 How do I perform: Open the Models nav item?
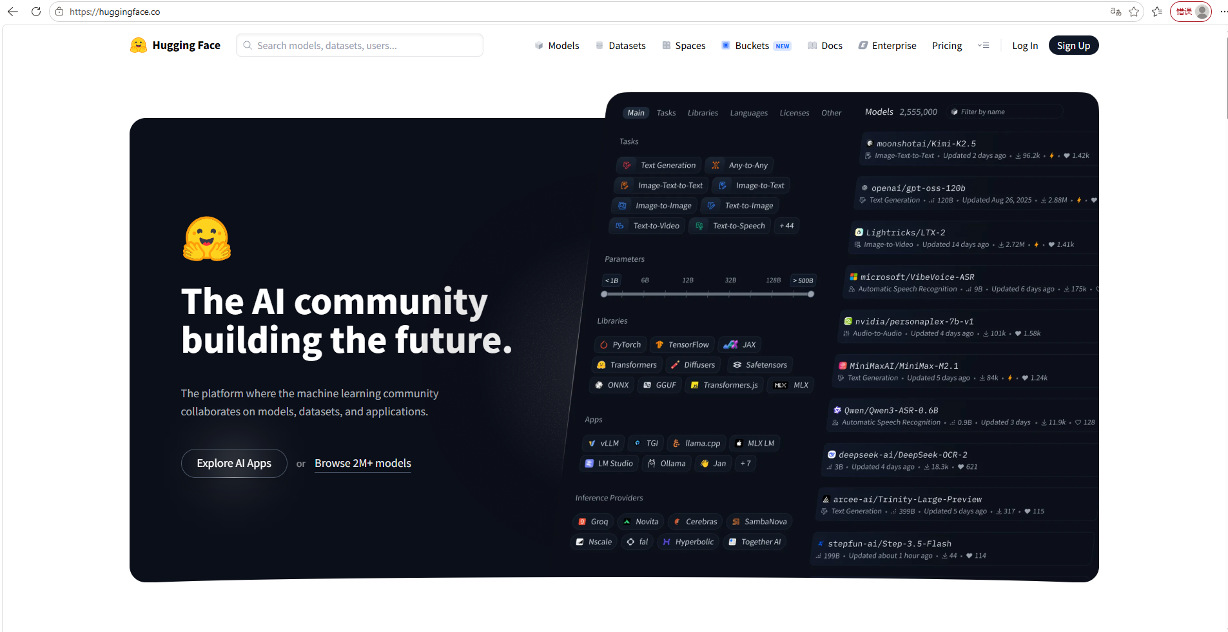[x=557, y=45]
